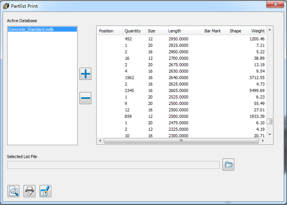This screenshot has height=205, width=287.
Task: Click the Weight column header
Action: click(258, 31)
